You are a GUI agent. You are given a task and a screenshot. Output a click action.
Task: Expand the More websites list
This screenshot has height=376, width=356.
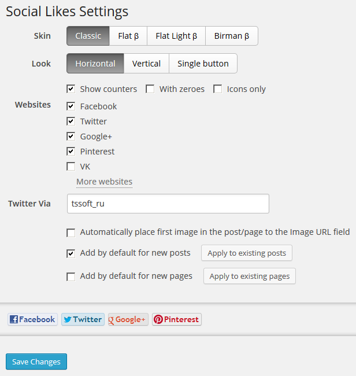tap(104, 182)
